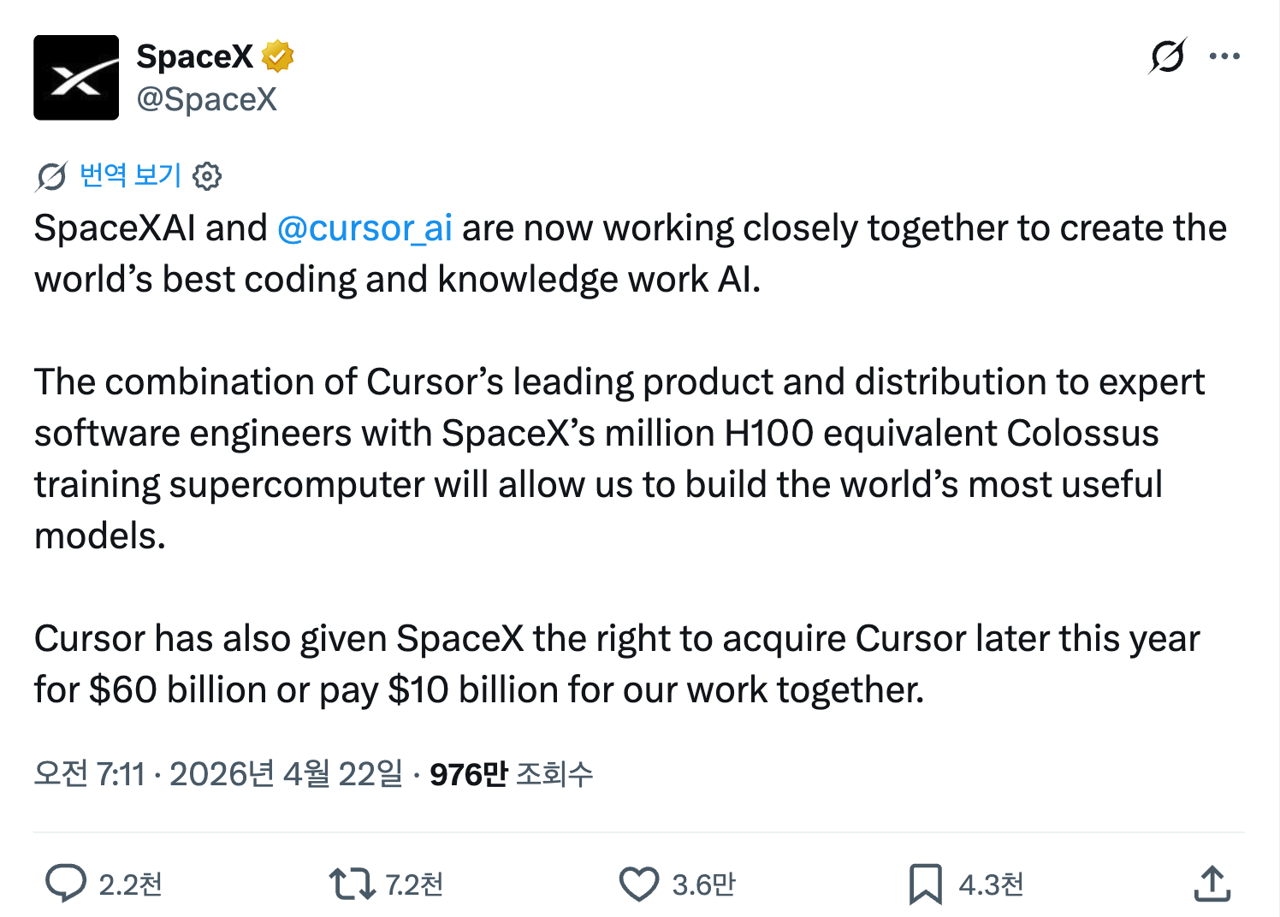Open the @SpaceX handle link
This screenshot has height=917, width=1280.
[x=206, y=99]
